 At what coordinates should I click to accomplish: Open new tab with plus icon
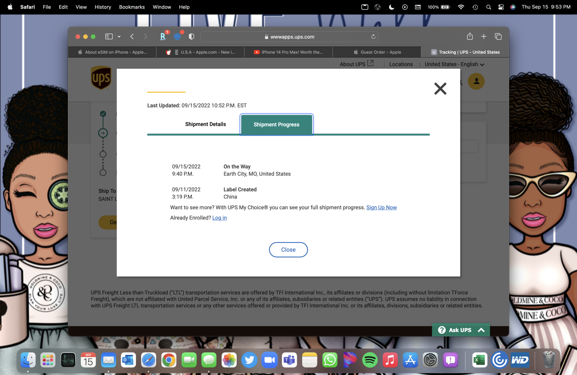[x=484, y=36]
